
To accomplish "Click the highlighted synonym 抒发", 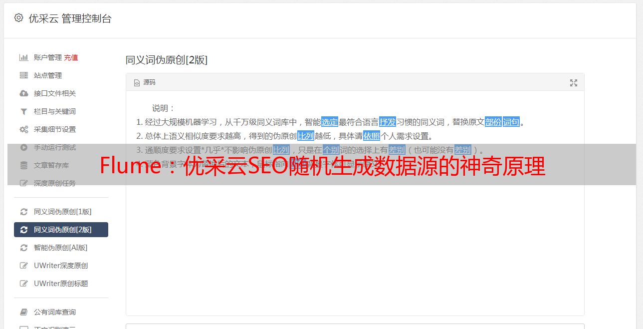I will [388, 122].
